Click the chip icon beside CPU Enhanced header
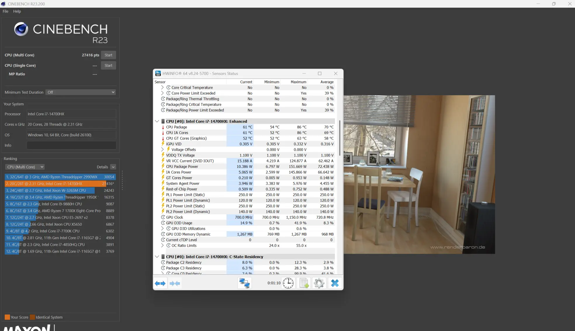The width and height of the screenshot is (575, 331). tap(163, 121)
